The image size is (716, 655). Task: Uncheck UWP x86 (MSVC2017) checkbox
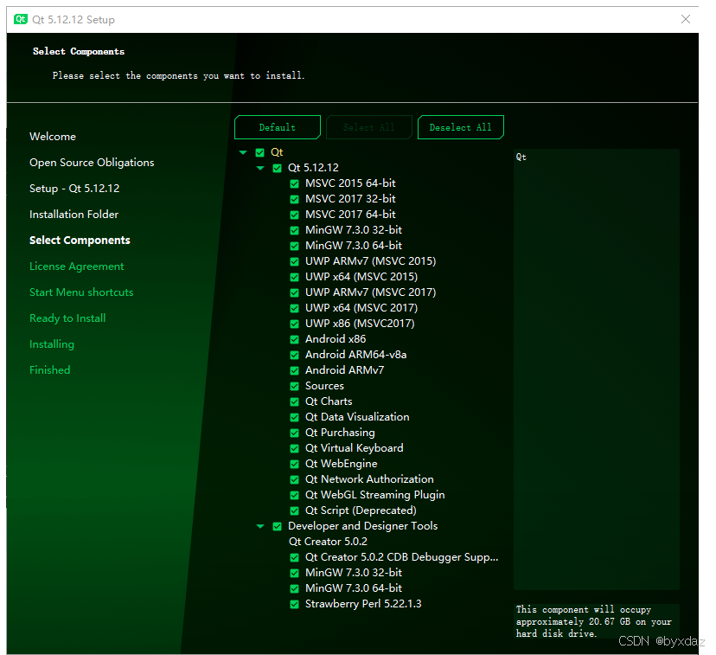coord(295,324)
